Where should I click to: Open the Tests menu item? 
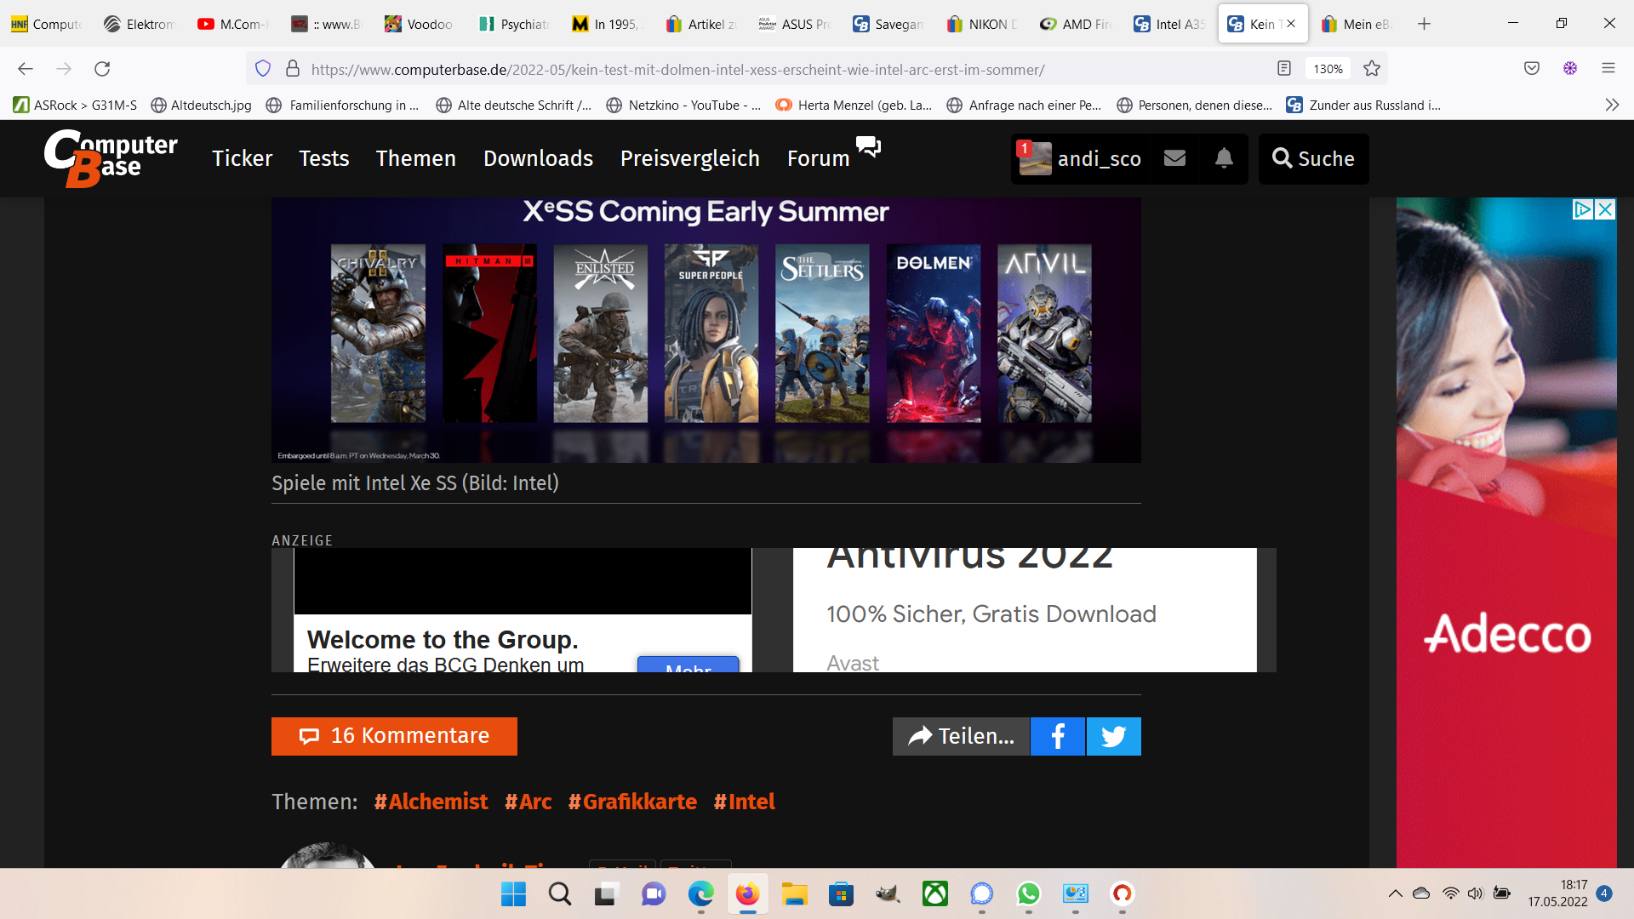(323, 159)
